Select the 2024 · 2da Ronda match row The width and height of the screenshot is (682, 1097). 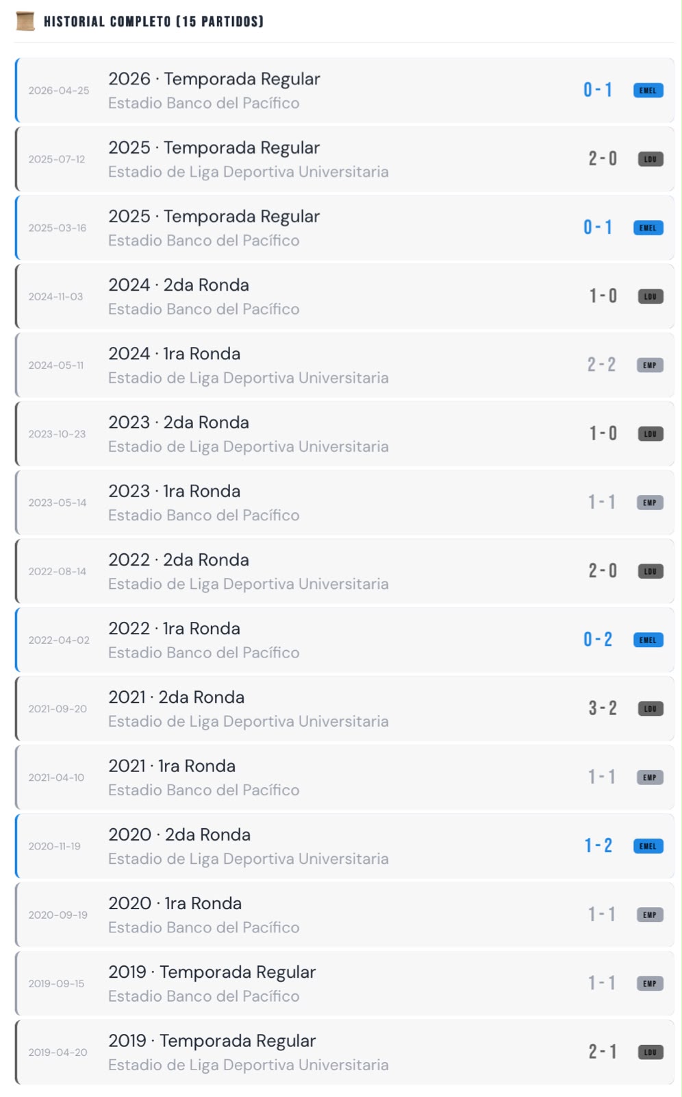pos(344,296)
